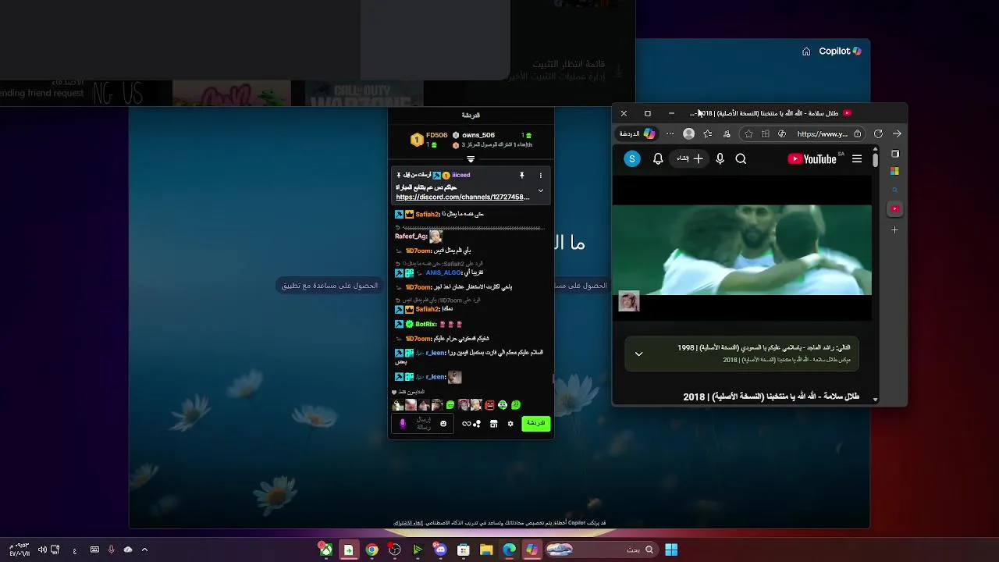
Task: Click the YouTube video player
Action: 741,250
